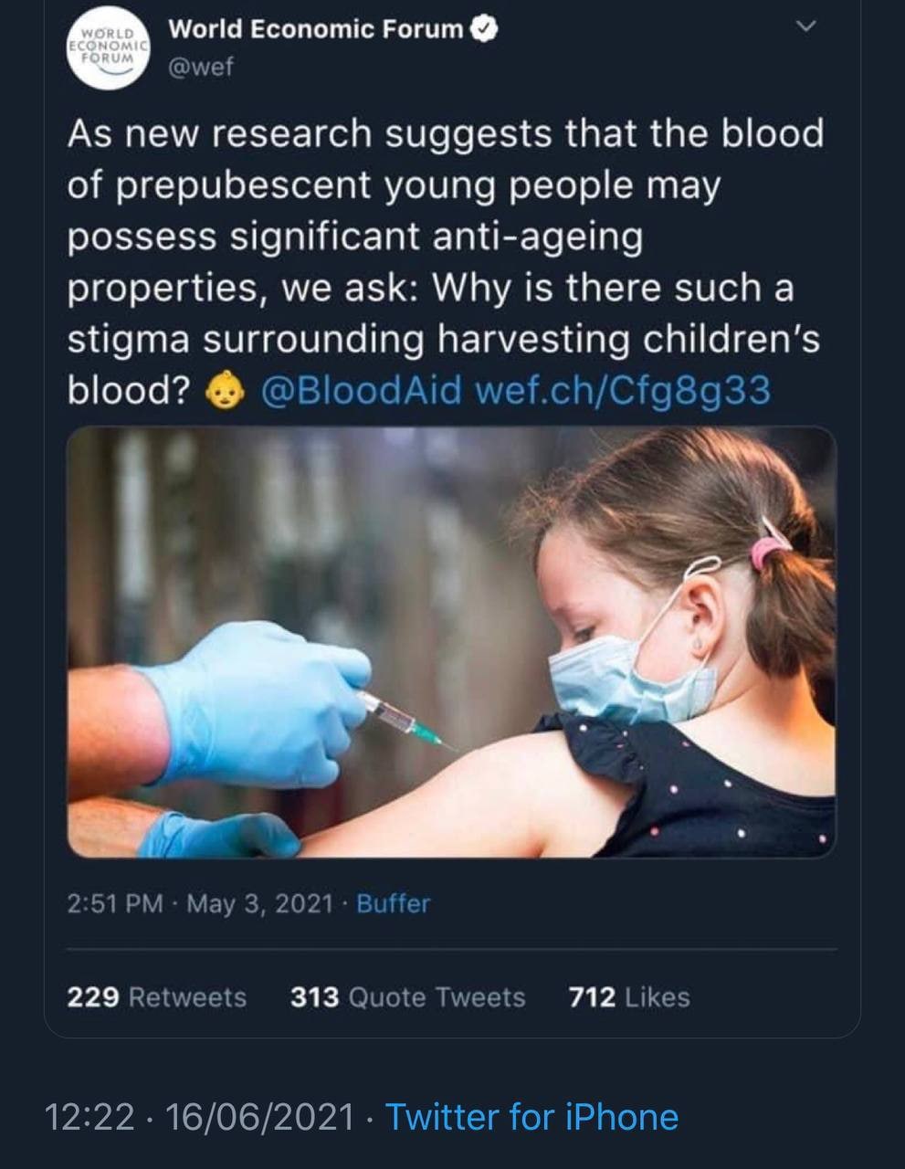Open the World Economic Forum display name
The image size is (905, 1169).
click(316, 30)
